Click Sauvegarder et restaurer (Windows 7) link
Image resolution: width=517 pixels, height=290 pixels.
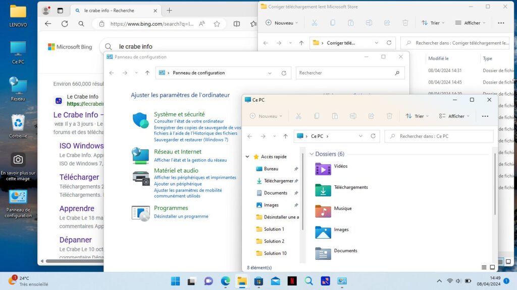click(x=191, y=139)
